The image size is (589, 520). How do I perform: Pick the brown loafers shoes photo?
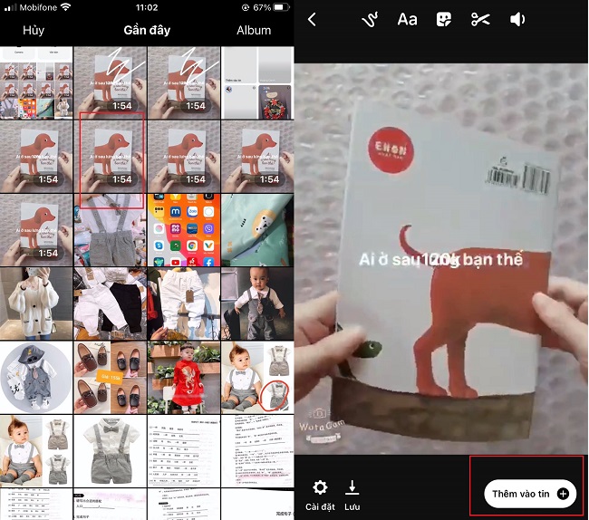(110, 378)
